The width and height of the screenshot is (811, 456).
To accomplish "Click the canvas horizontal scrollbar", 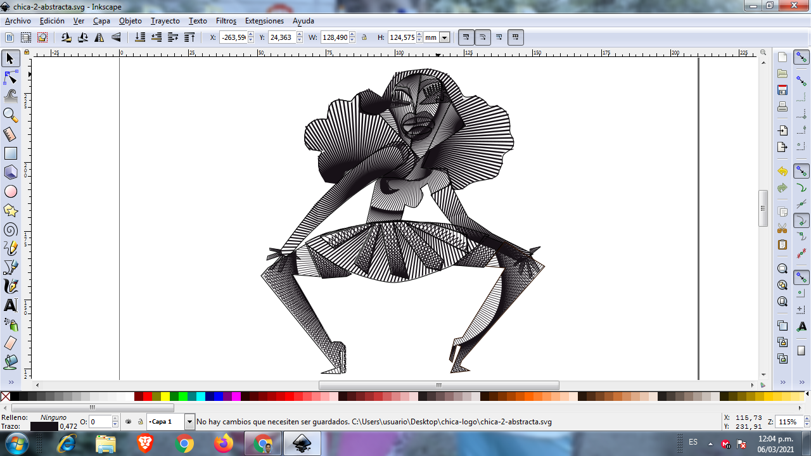I will point(438,385).
